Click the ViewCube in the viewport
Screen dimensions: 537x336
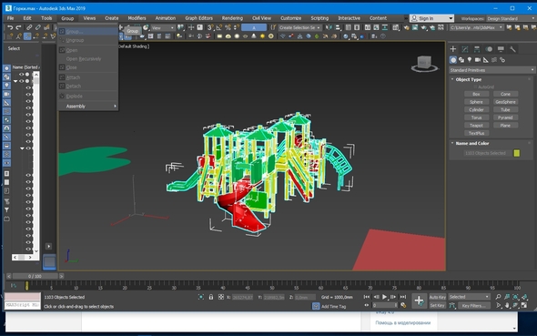tap(424, 64)
